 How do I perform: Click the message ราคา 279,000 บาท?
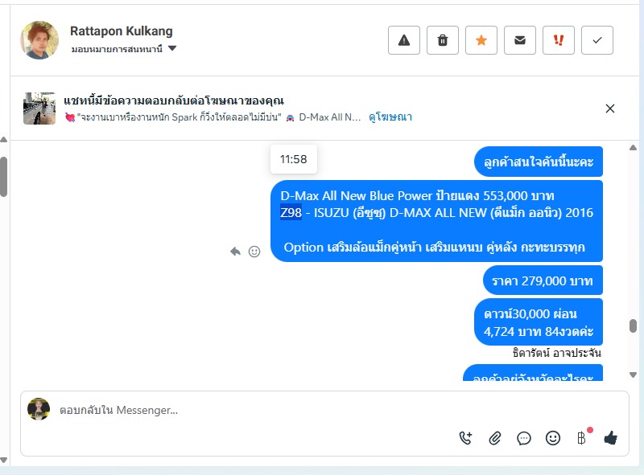click(543, 280)
